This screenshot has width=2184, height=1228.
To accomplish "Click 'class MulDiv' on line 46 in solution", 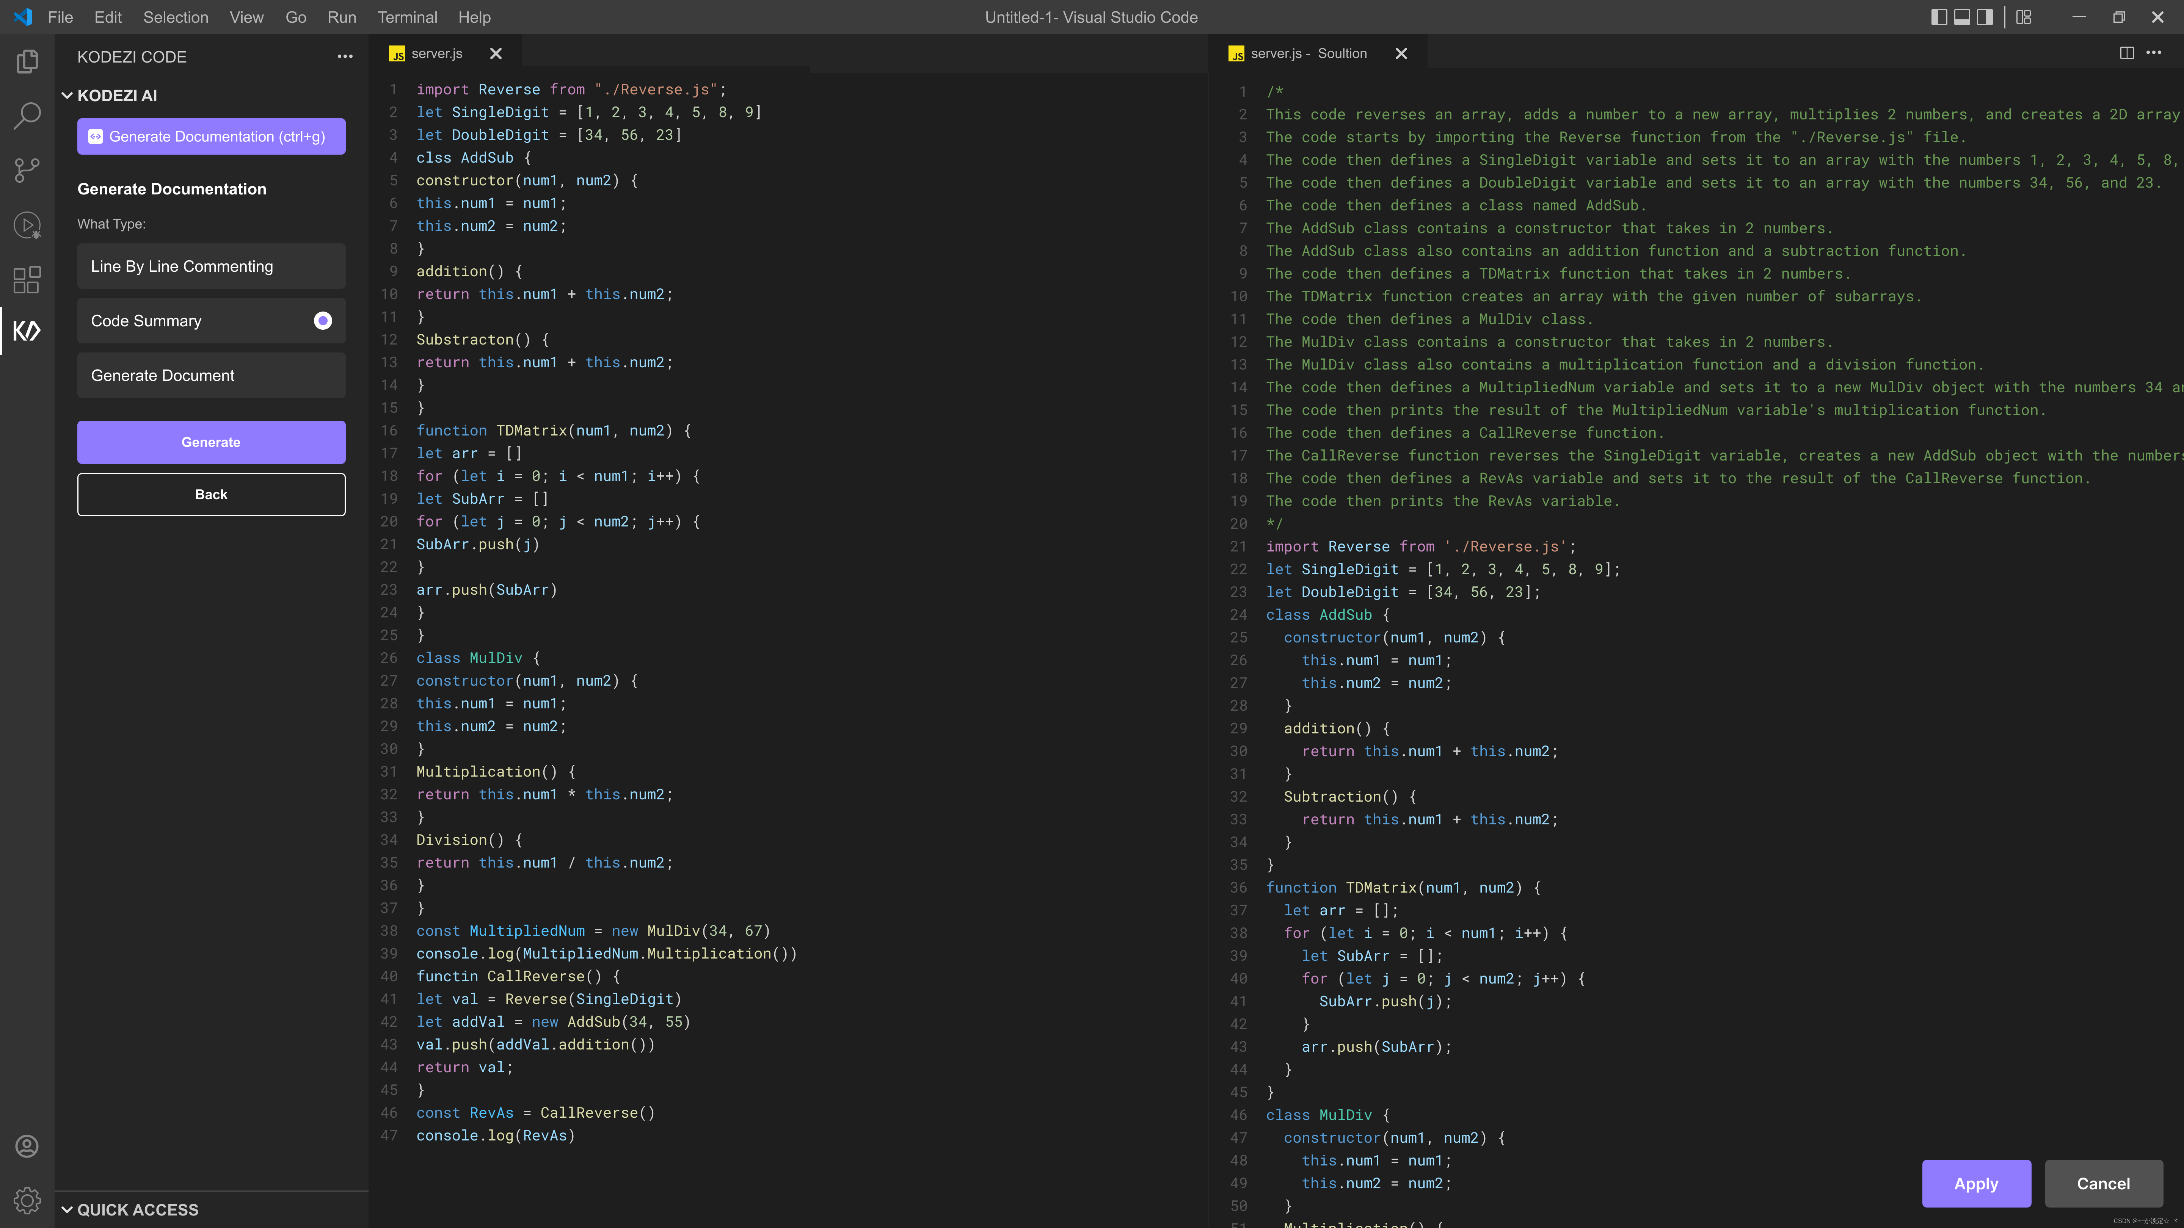I will 1318,1115.
